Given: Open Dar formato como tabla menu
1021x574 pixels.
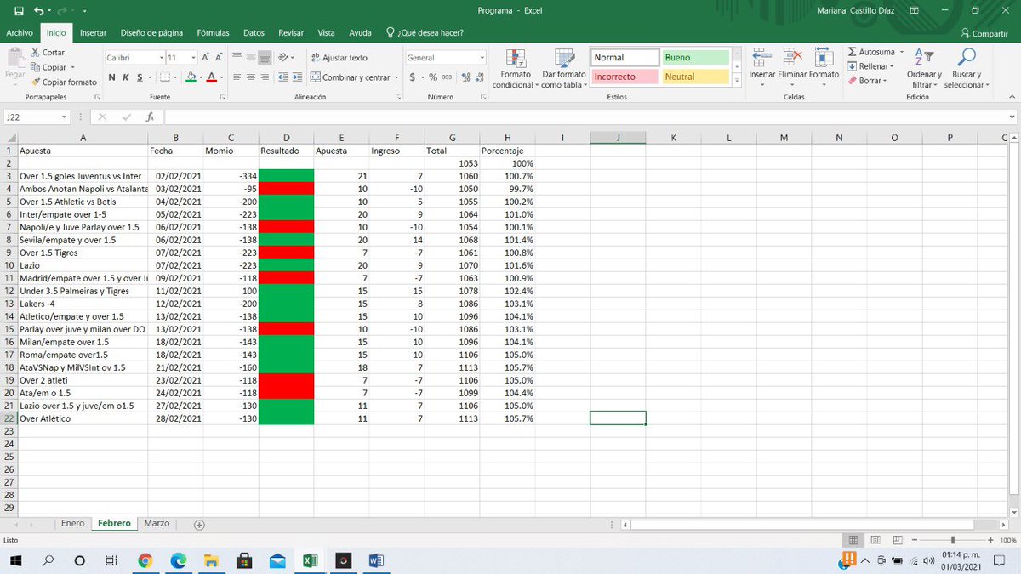Looking at the screenshot, I should click(563, 69).
